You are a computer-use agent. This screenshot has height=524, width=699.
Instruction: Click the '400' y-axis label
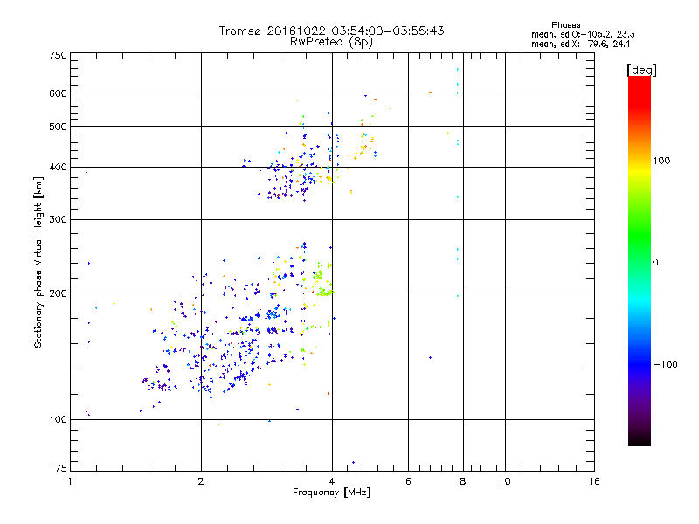point(58,167)
